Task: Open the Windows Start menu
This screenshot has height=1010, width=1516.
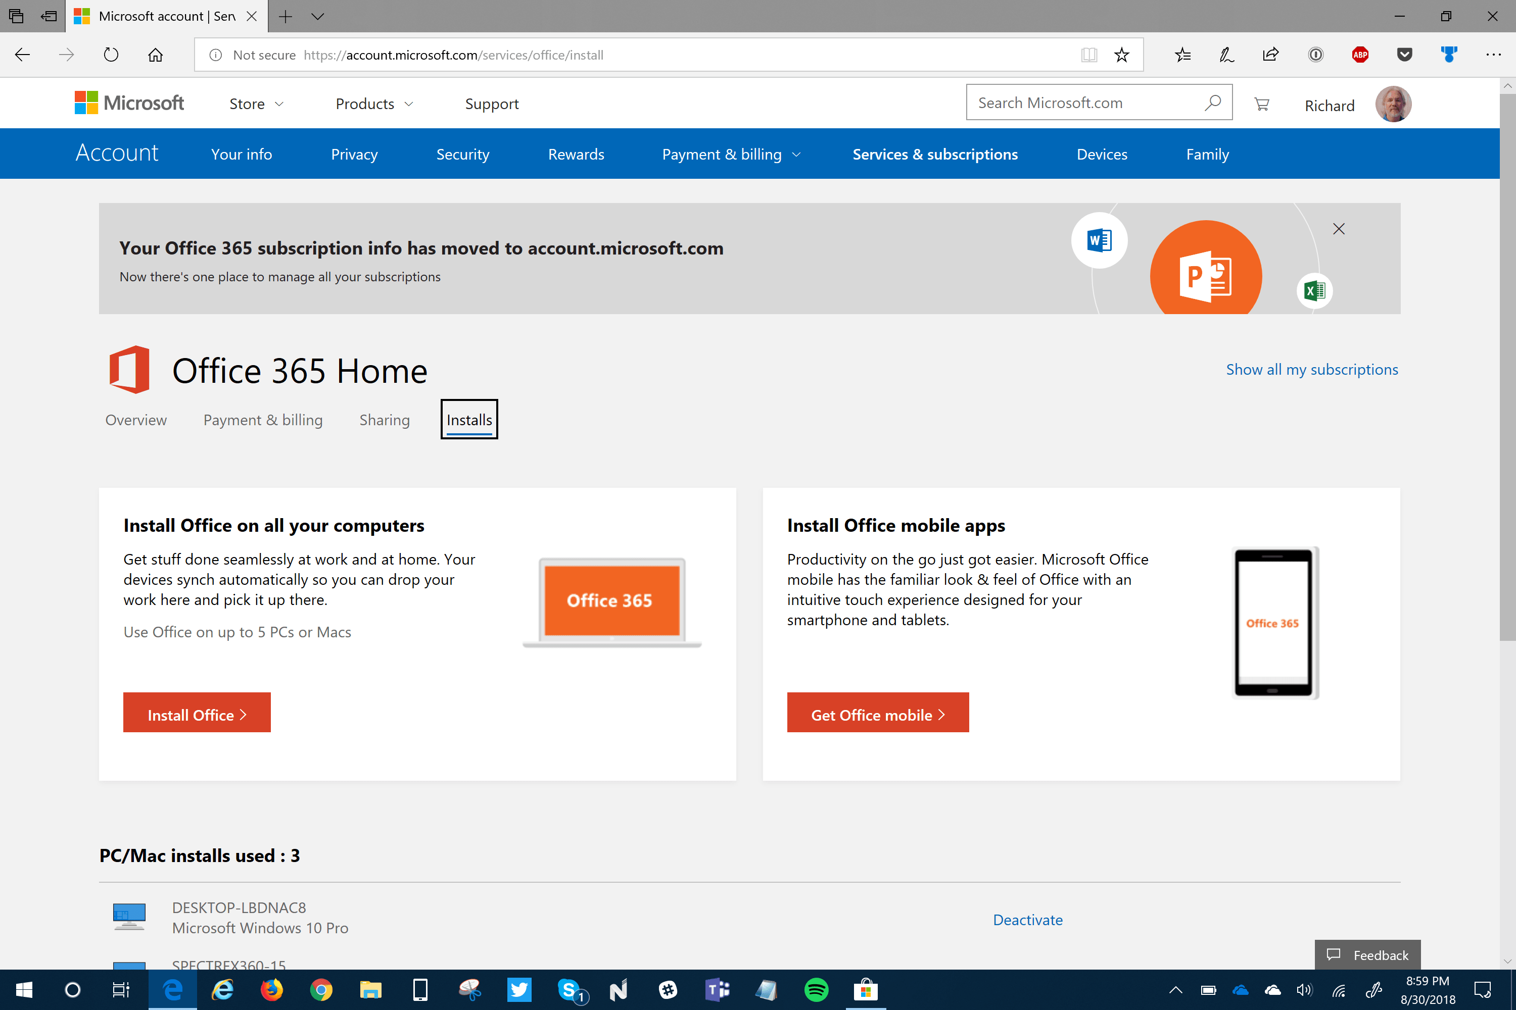Action: click(x=24, y=989)
